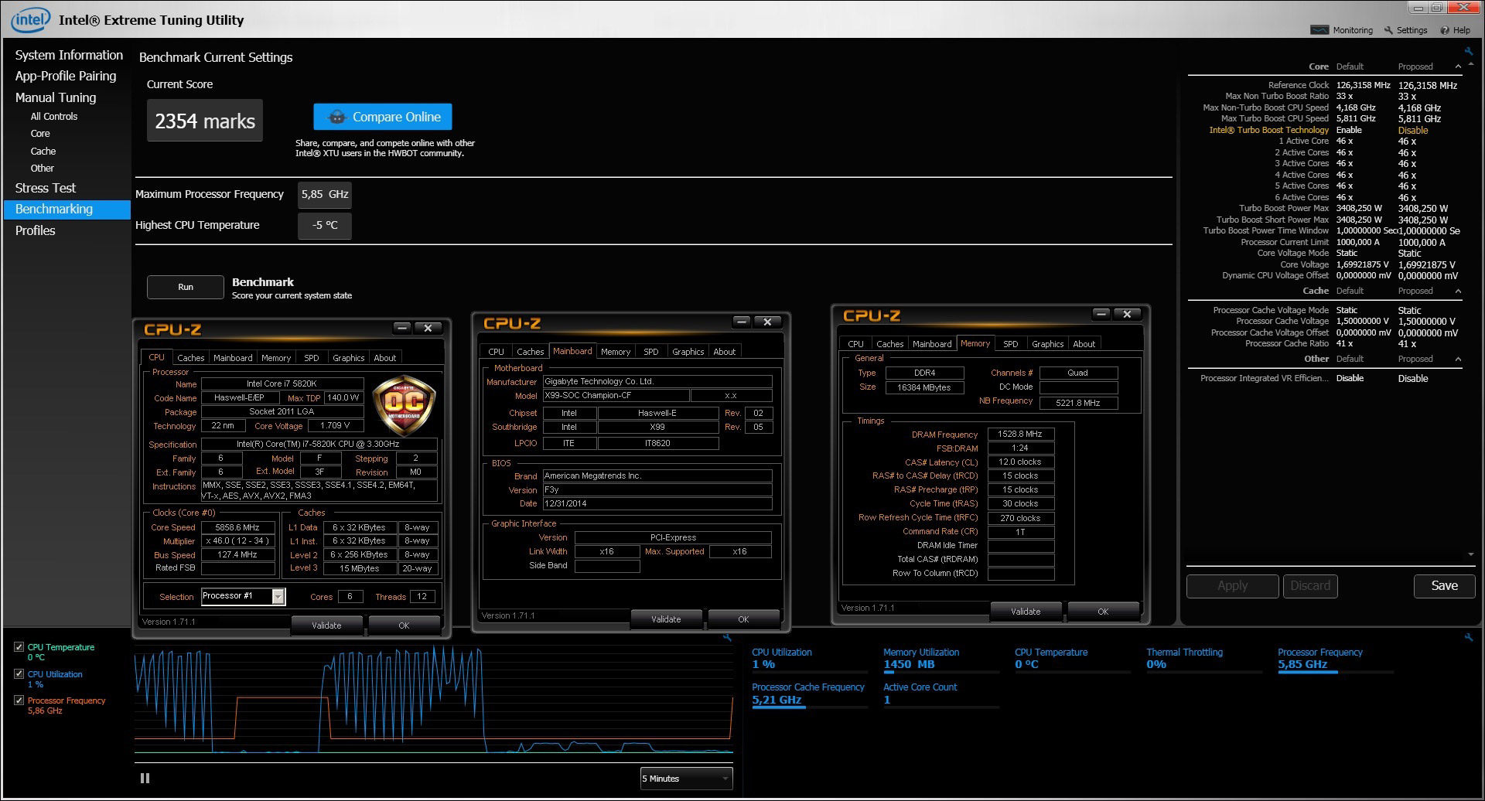This screenshot has height=801, width=1485.
Task: Click the 2354 marks score box
Action: pos(205,121)
